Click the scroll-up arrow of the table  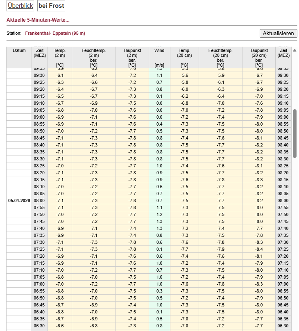point(294,50)
